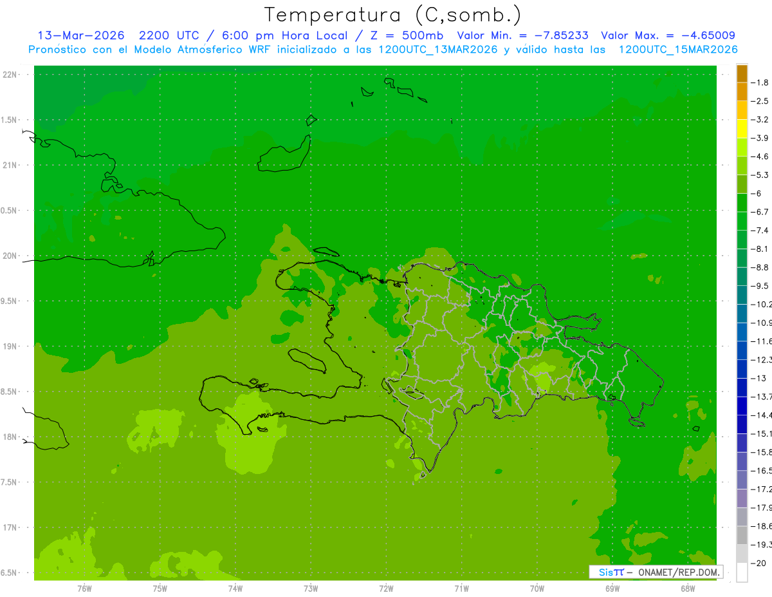Click the '-3.2' colorbar value

click(x=760, y=120)
